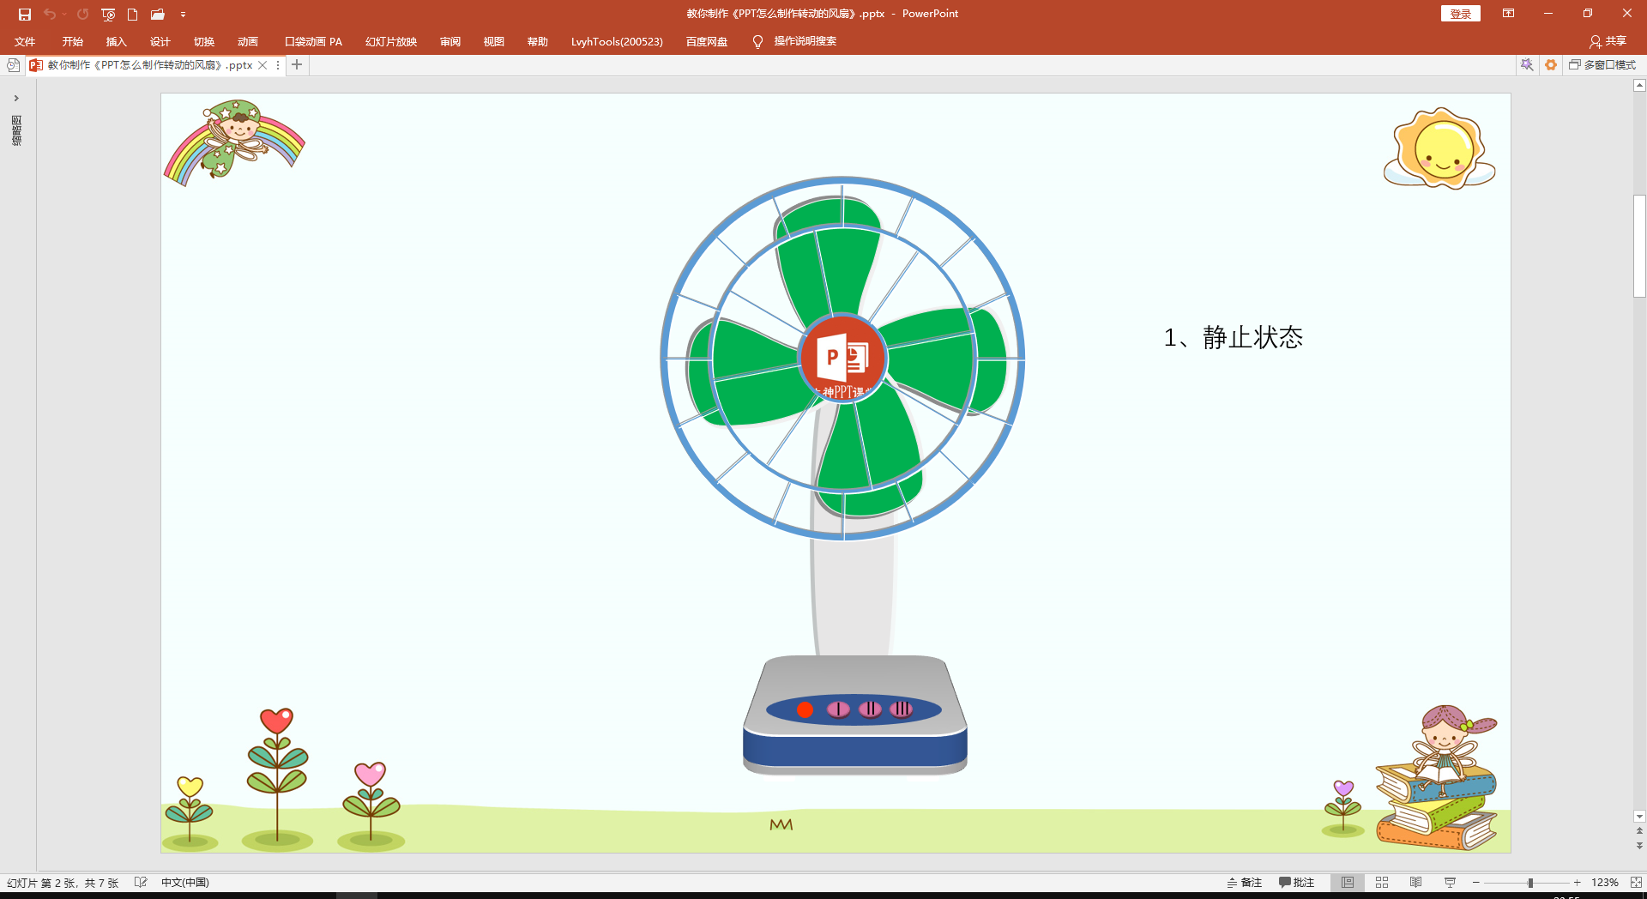Open the 设计 ribbon tab
This screenshot has width=1647, height=899.
coord(160,41)
